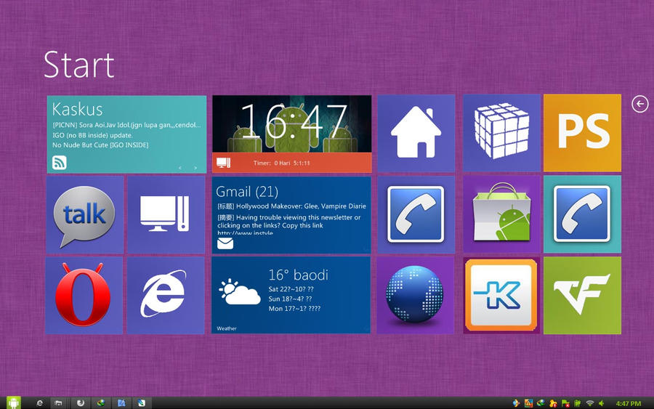The width and height of the screenshot is (654, 409).
Task: Open the blue dotted globe tile
Action: pos(416,295)
